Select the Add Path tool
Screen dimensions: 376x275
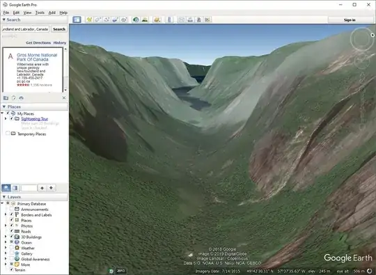pyautogui.click(x=107, y=19)
